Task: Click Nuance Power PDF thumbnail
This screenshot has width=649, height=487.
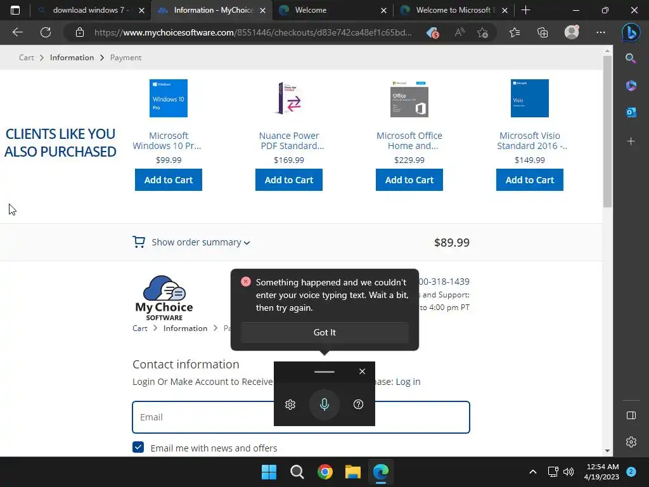Action: (289, 98)
